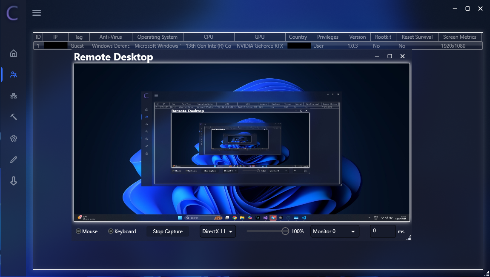The width and height of the screenshot is (490, 277).
Task: Open the network icon in sidebar
Action: [14, 96]
